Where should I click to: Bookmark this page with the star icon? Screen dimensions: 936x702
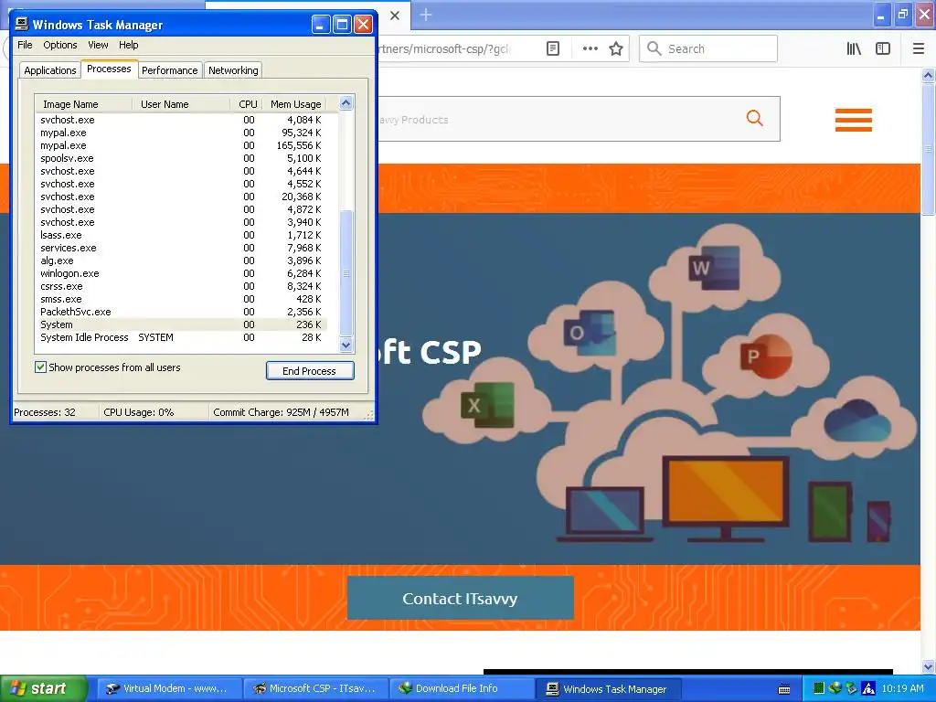[616, 49]
